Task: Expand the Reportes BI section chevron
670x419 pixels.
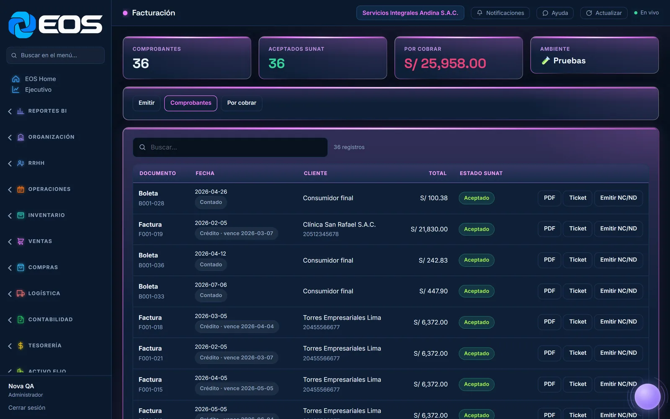Action: point(10,111)
